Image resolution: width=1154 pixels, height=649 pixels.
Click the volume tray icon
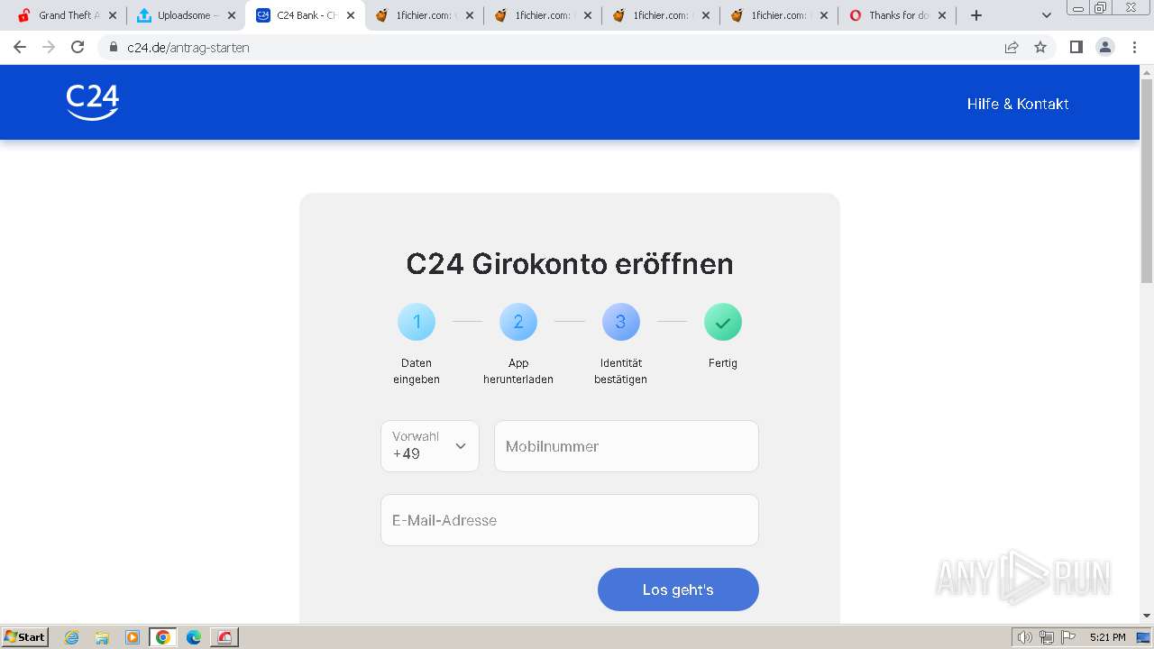tap(1024, 637)
